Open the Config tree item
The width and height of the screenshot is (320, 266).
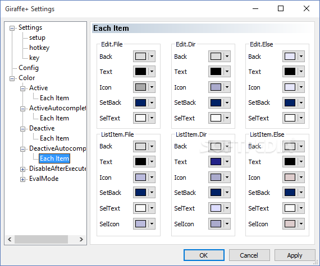click(x=29, y=68)
